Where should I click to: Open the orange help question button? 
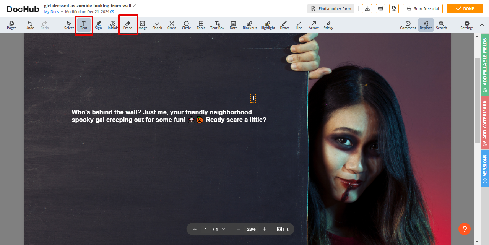click(465, 229)
